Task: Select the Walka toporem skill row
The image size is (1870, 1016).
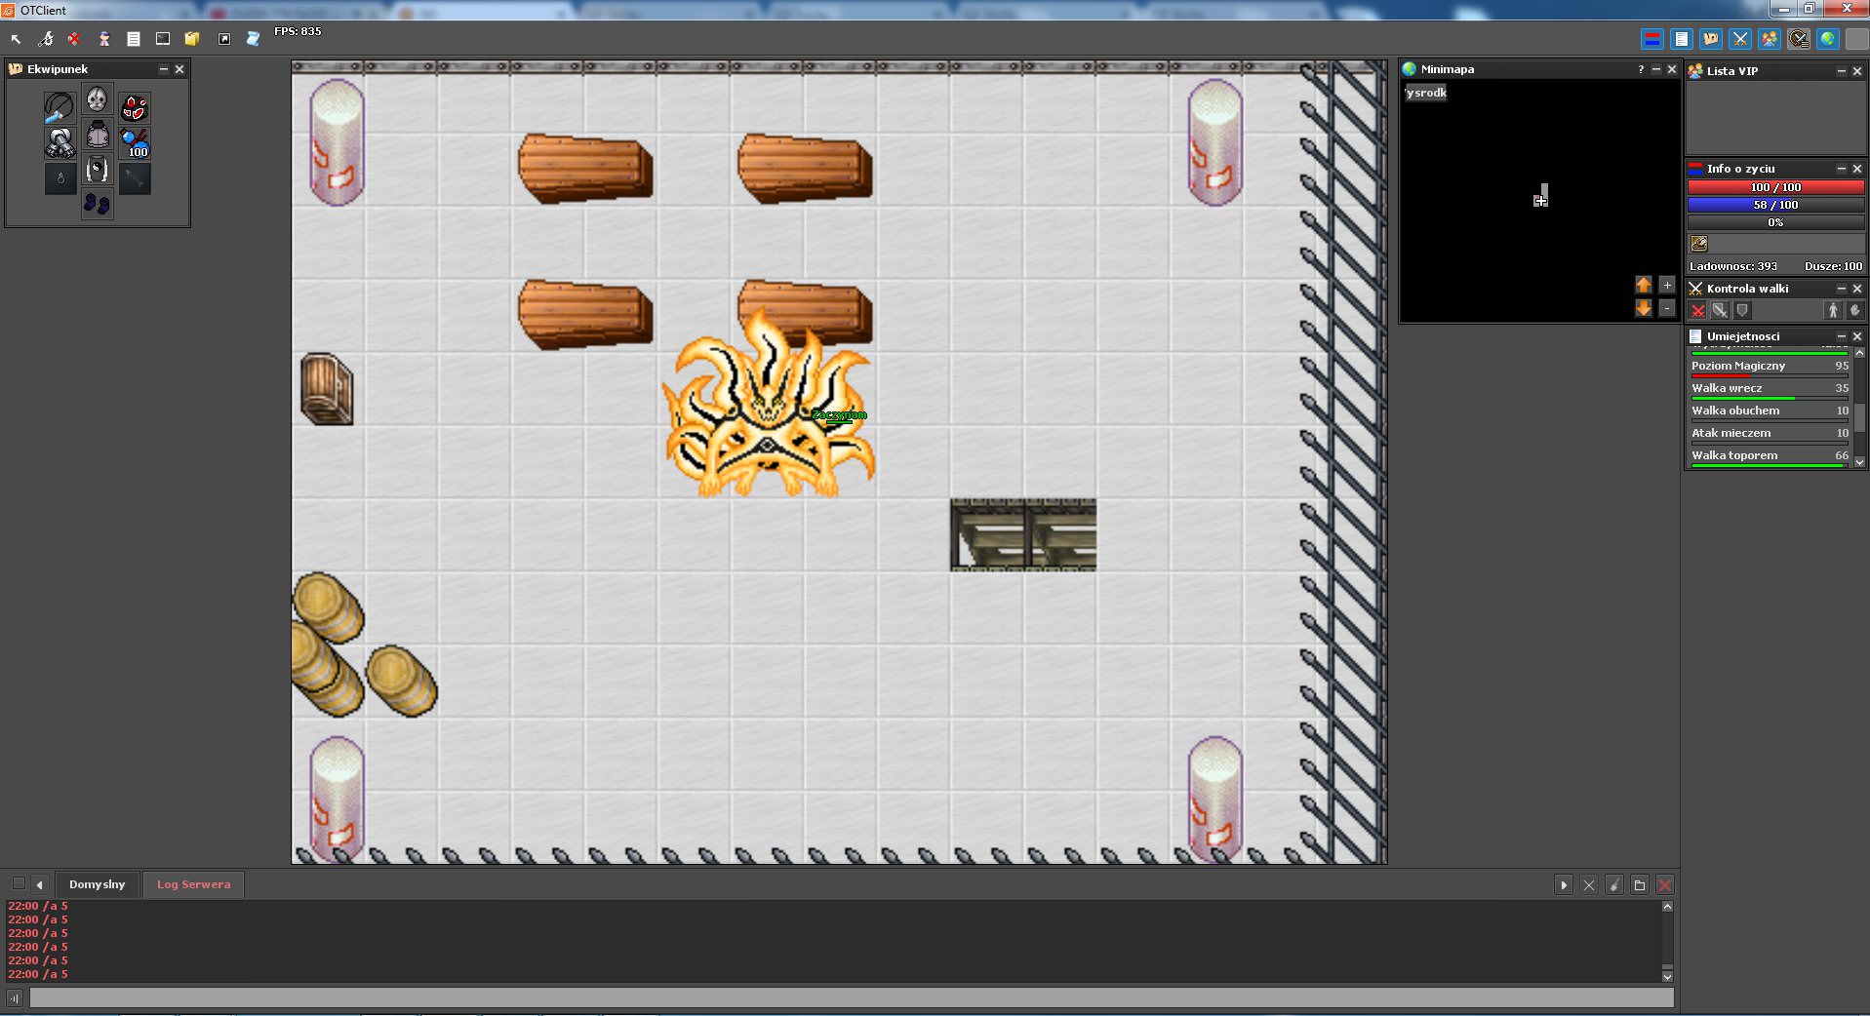Action: pos(1770,457)
